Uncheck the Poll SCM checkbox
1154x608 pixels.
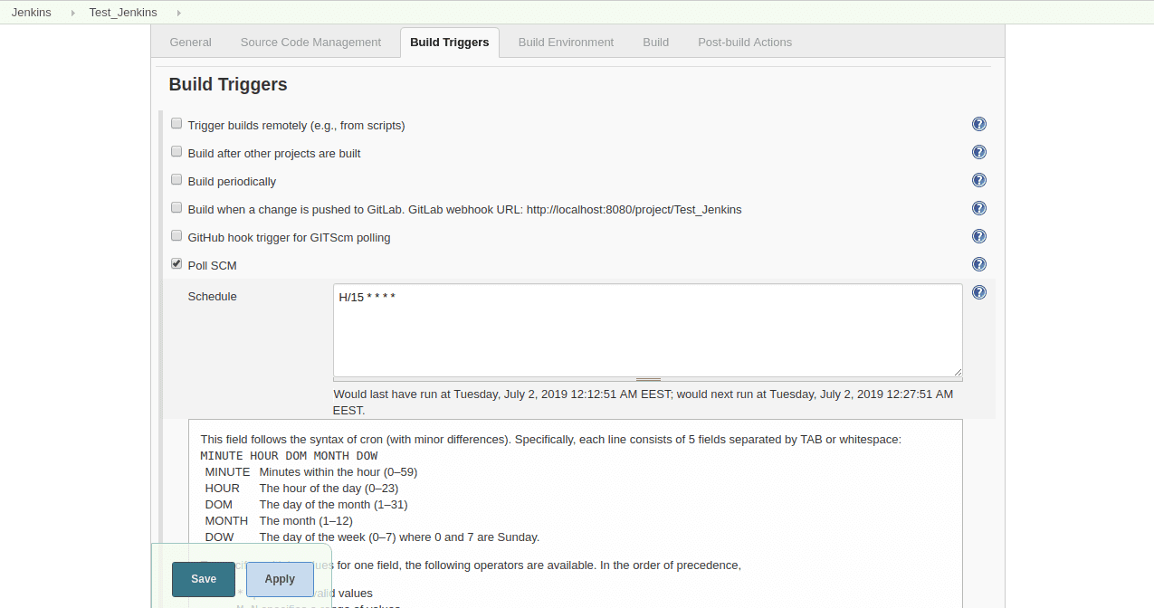[176, 264]
